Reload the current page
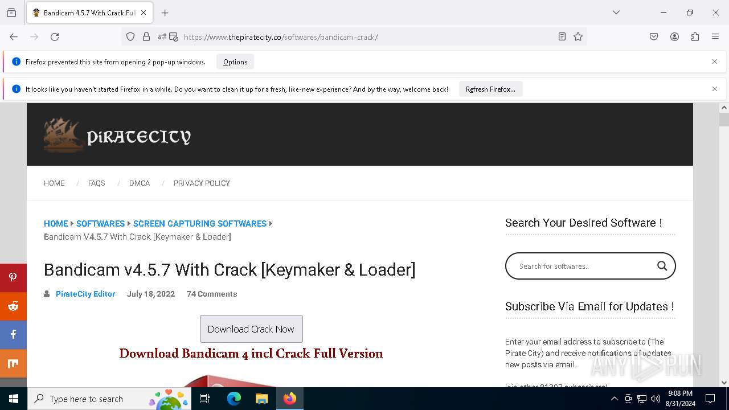Screen dimensions: 729x410 click(x=55, y=37)
